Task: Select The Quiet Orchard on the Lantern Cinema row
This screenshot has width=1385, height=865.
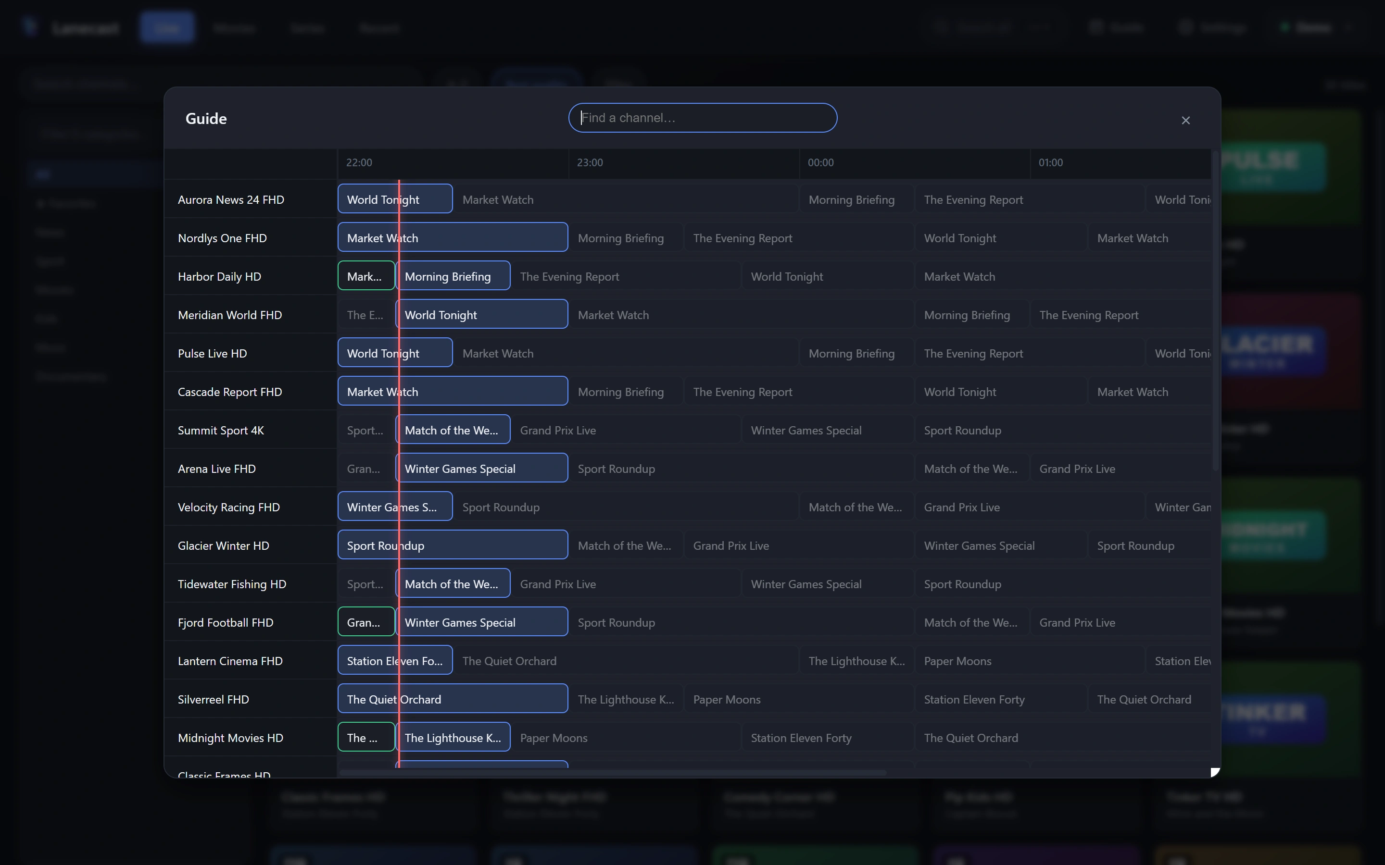Action: click(626, 660)
